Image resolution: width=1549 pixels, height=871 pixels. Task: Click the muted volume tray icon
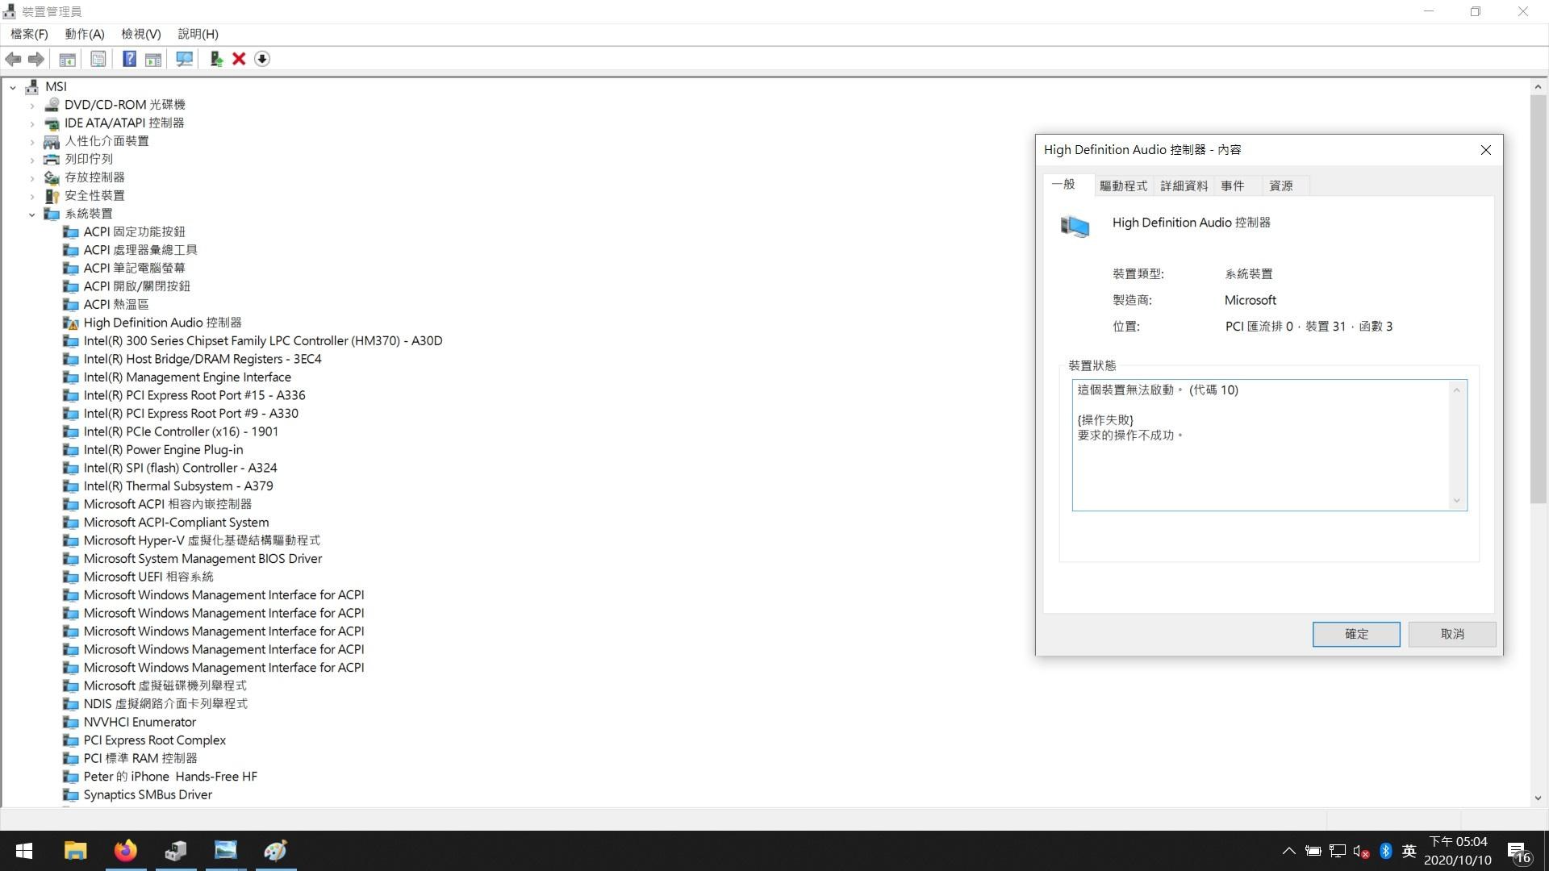coord(1361,851)
